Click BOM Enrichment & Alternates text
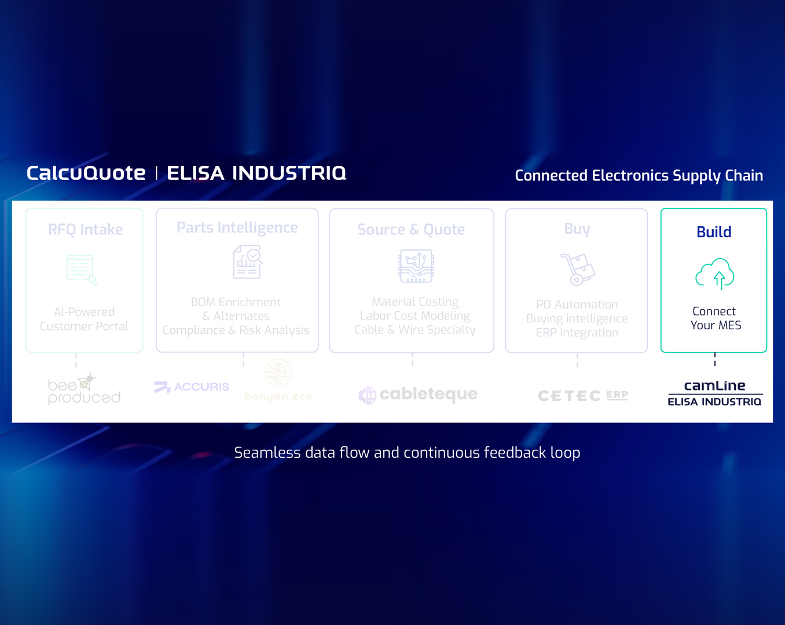 (x=236, y=309)
